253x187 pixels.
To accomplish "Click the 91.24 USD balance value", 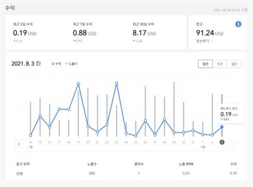I will coord(210,33).
